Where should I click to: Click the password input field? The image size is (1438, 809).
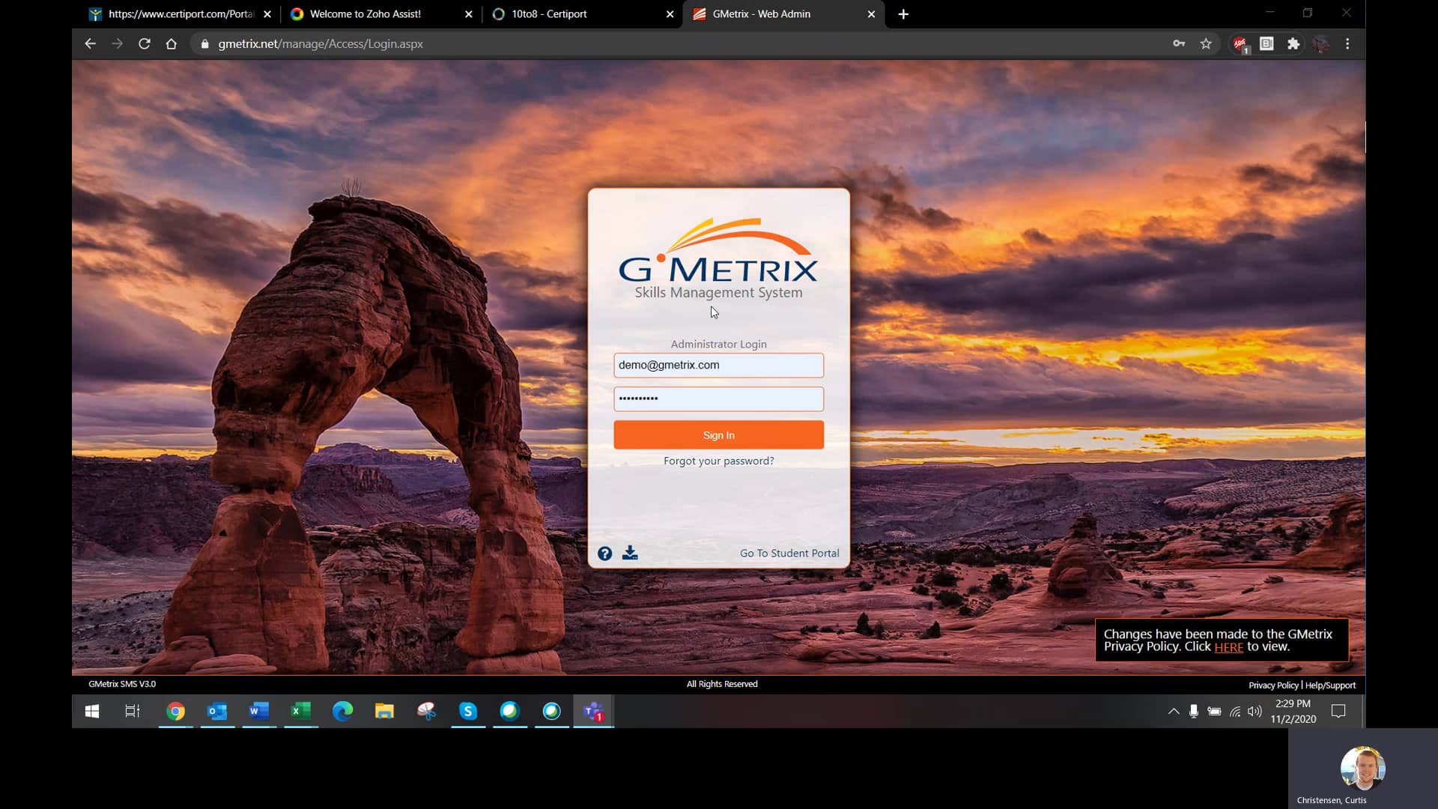[x=719, y=399]
